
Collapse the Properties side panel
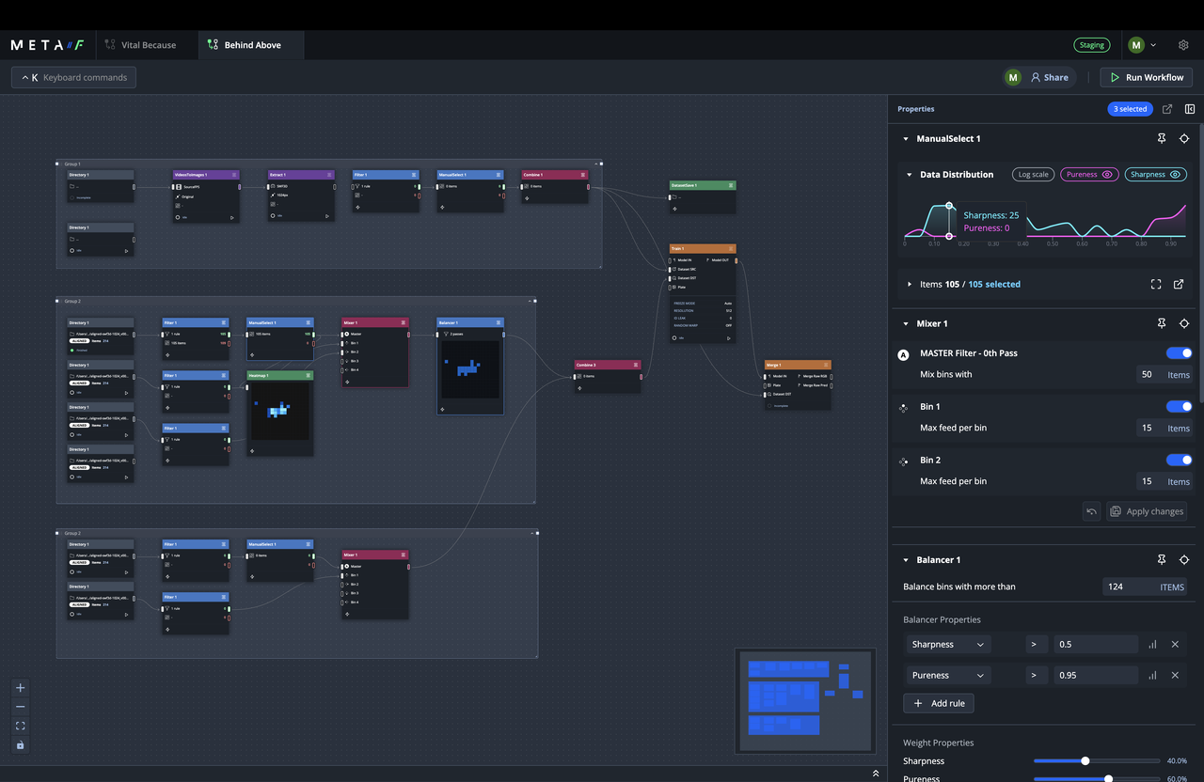[1190, 109]
